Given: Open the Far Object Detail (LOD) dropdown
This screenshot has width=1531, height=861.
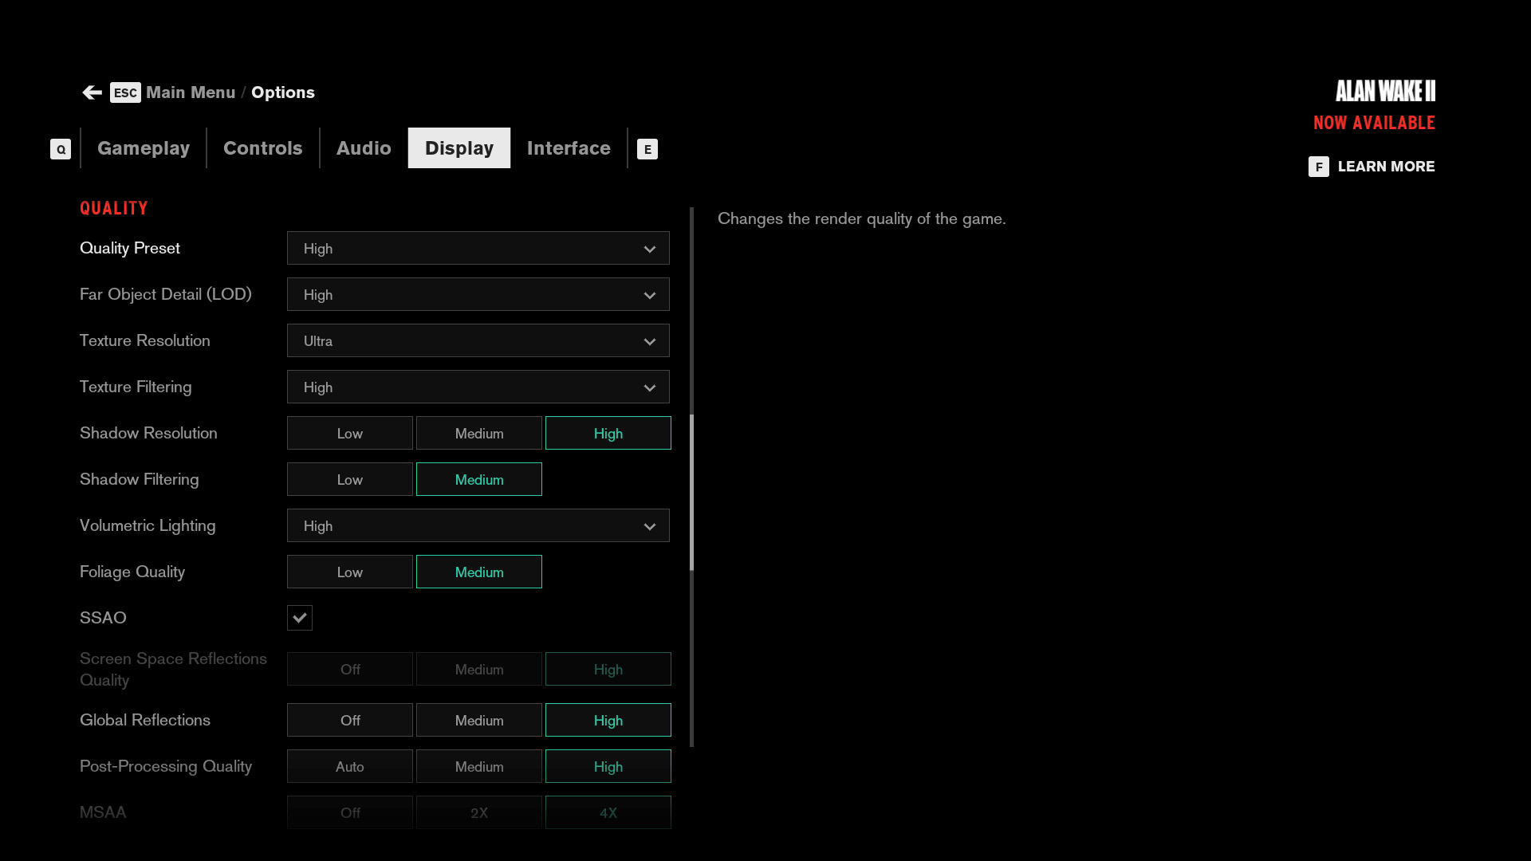Looking at the screenshot, I should pos(478,294).
